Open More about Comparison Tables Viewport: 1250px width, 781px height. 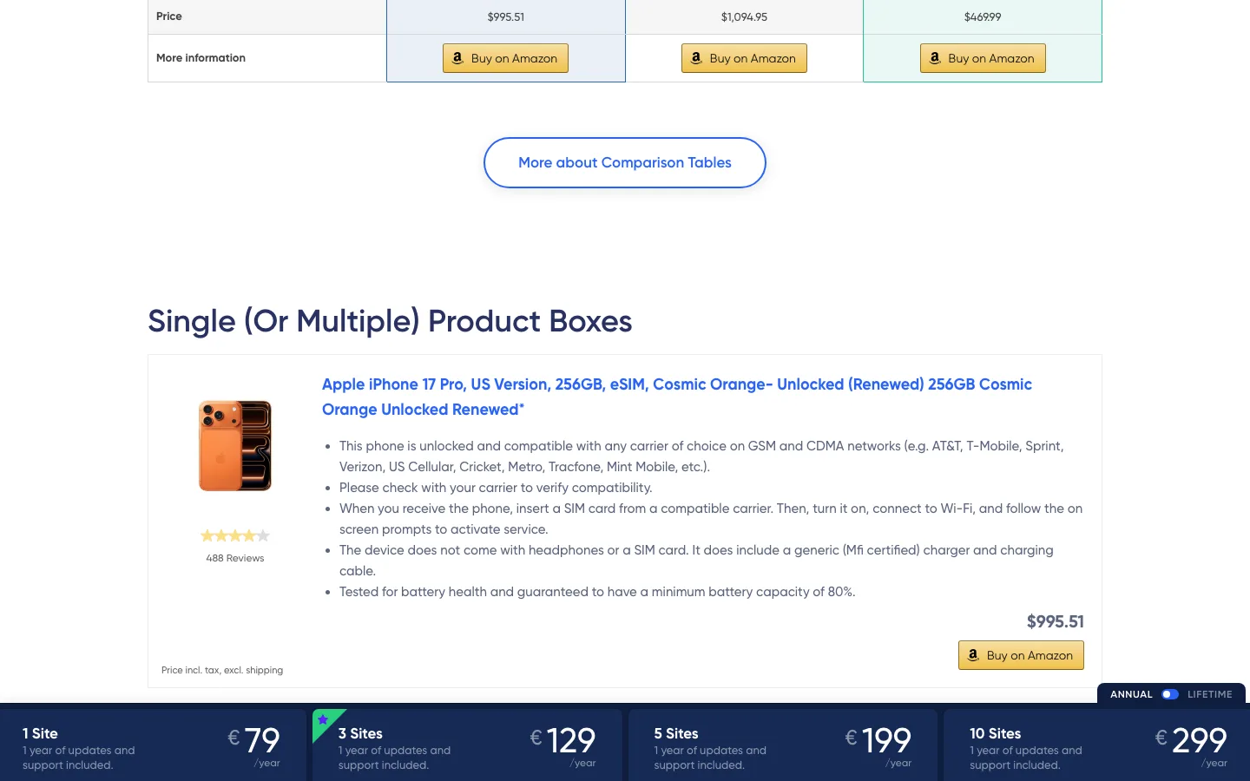[625, 162]
